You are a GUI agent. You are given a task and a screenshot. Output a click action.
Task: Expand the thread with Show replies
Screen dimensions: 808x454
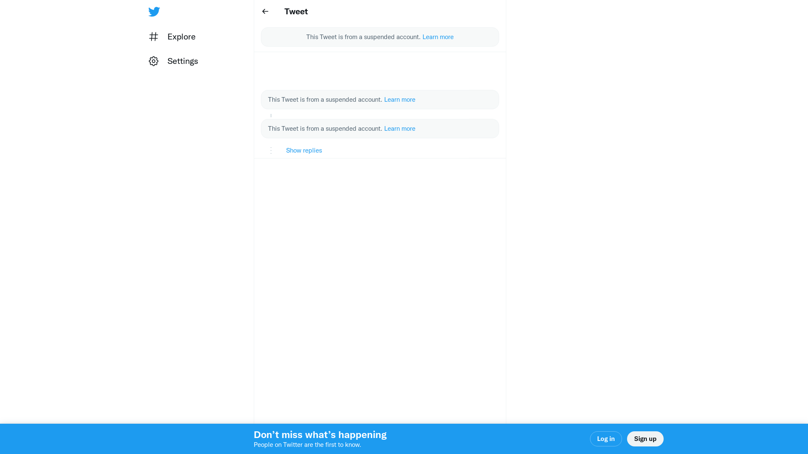(304, 150)
